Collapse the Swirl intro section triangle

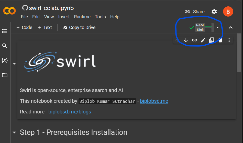tap(14, 64)
